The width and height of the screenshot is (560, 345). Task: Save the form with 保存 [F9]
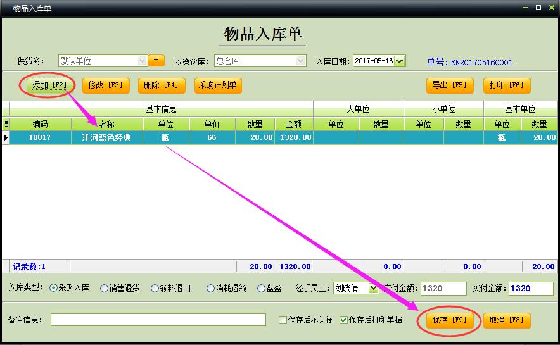point(450,320)
